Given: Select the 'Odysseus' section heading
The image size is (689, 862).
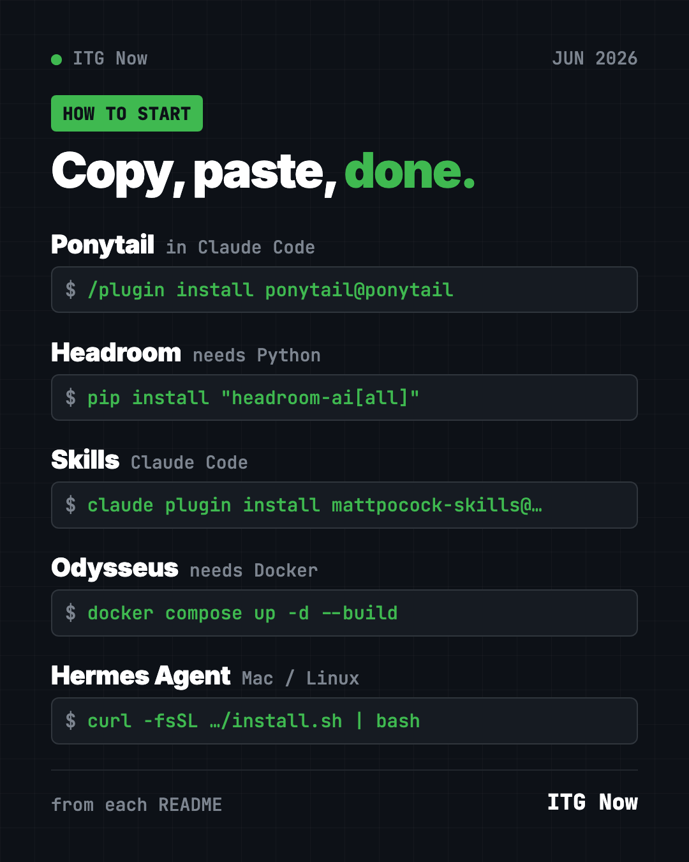Looking at the screenshot, I should pyautogui.click(x=115, y=568).
